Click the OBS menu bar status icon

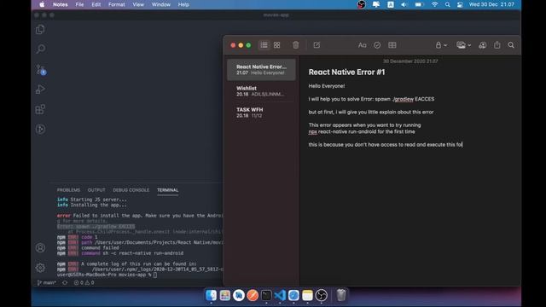(x=362, y=4)
